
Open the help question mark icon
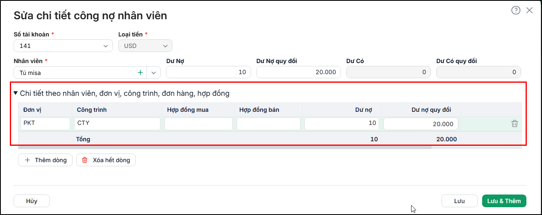(x=516, y=11)
